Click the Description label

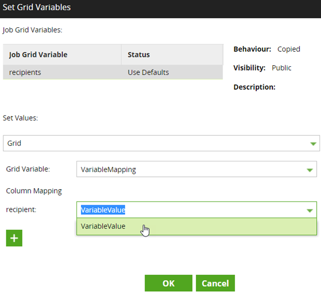pos(254,87)
